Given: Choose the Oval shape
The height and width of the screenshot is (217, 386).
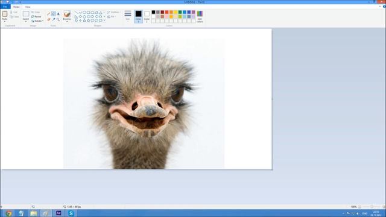Looking at the screenshot, I should pyautogui.click(x=84, y=13).
